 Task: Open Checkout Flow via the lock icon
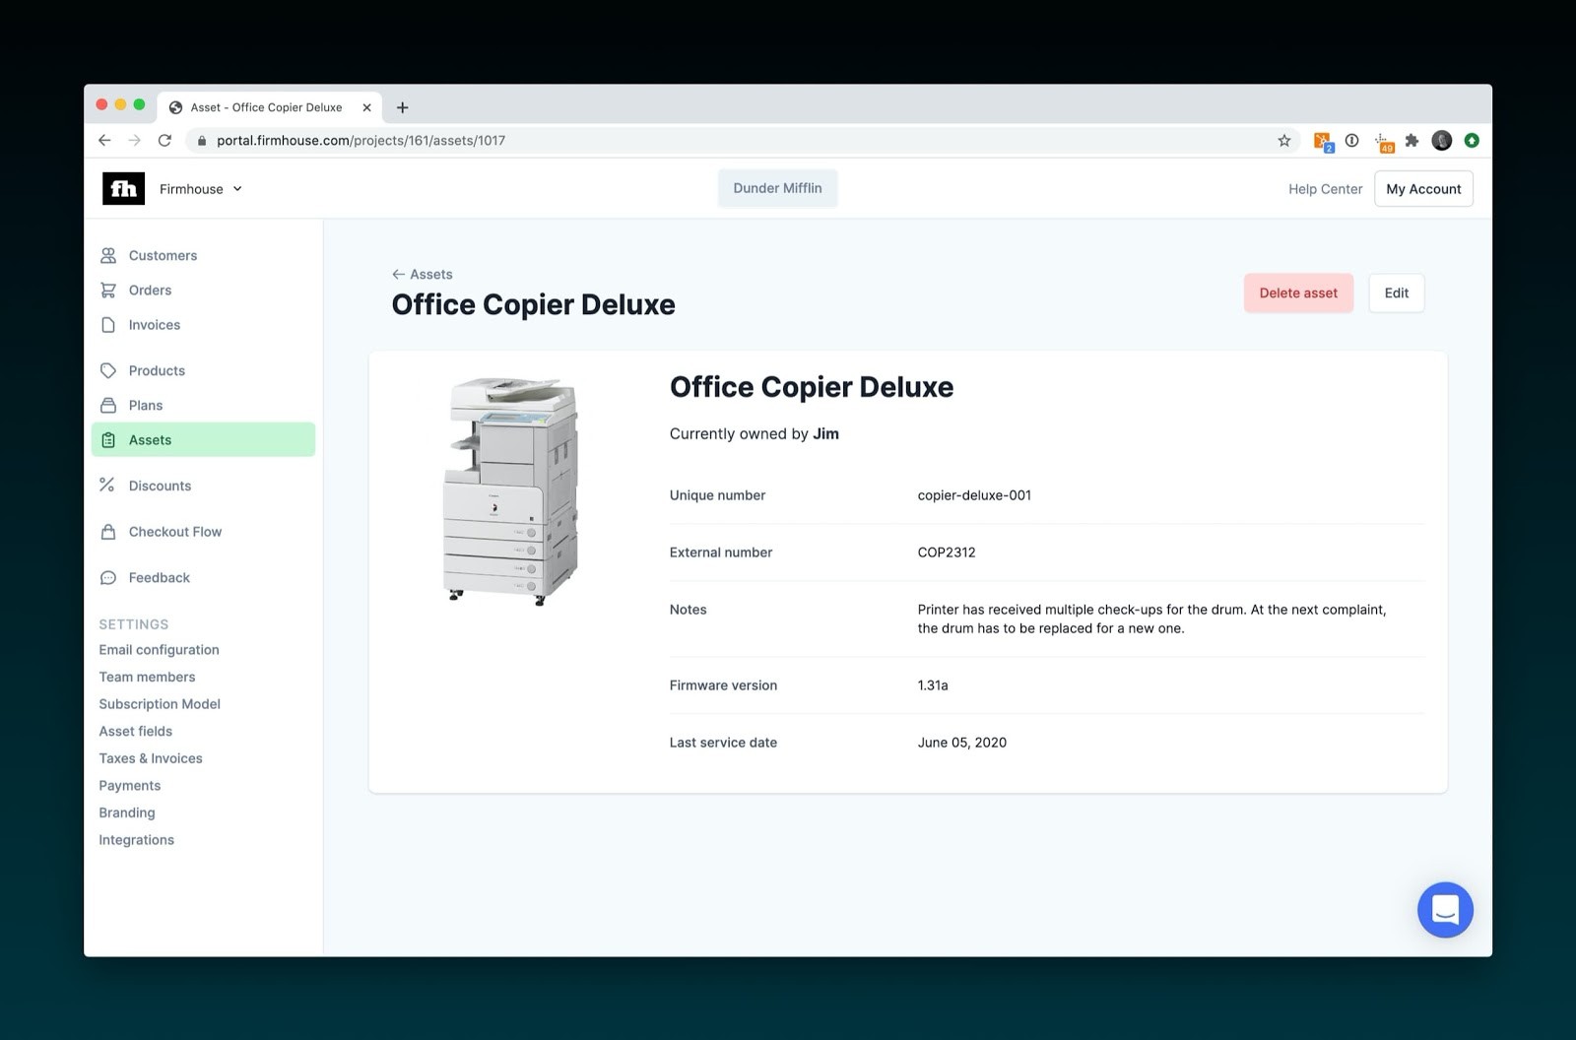point(107,531)
